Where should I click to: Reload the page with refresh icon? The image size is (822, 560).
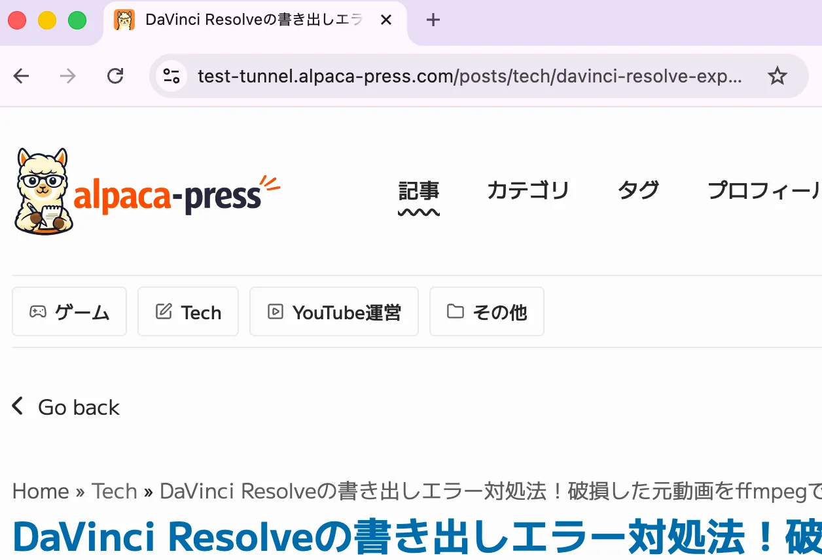pyautogui.click(x=115, y=77)
